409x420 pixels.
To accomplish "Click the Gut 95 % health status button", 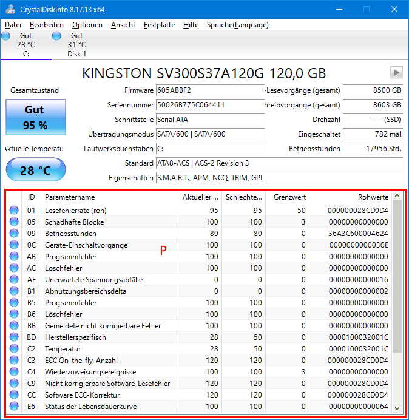I will [36, 117].
